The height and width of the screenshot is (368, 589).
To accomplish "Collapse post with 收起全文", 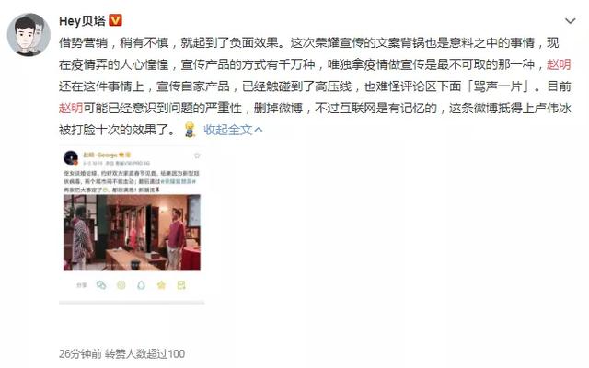I will pos(233,130).
